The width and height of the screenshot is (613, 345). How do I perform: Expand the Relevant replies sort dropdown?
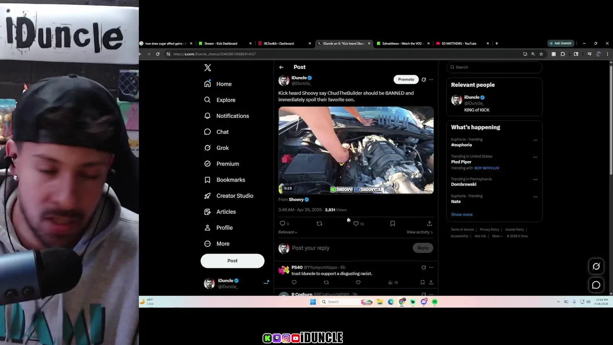pyautogui.click(x=288, y=232)
